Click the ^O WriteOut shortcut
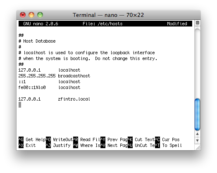This screenshot has width=217, height=173. (60, 139)
